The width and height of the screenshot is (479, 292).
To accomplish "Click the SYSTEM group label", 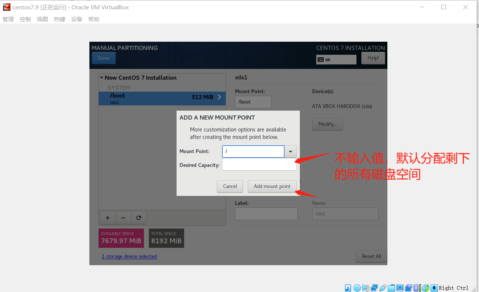I will pos(119,88).
